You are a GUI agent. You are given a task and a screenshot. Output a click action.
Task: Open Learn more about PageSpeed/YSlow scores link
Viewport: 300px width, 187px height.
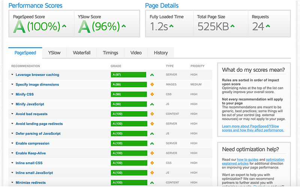(x=253, y=128)
